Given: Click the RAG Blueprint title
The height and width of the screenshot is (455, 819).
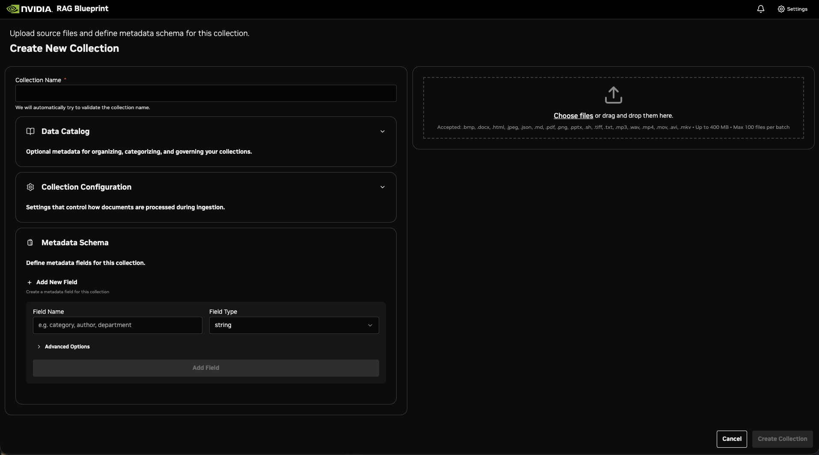Looking at the screenshot, I should pyautogui.click(x=83, y=9).
